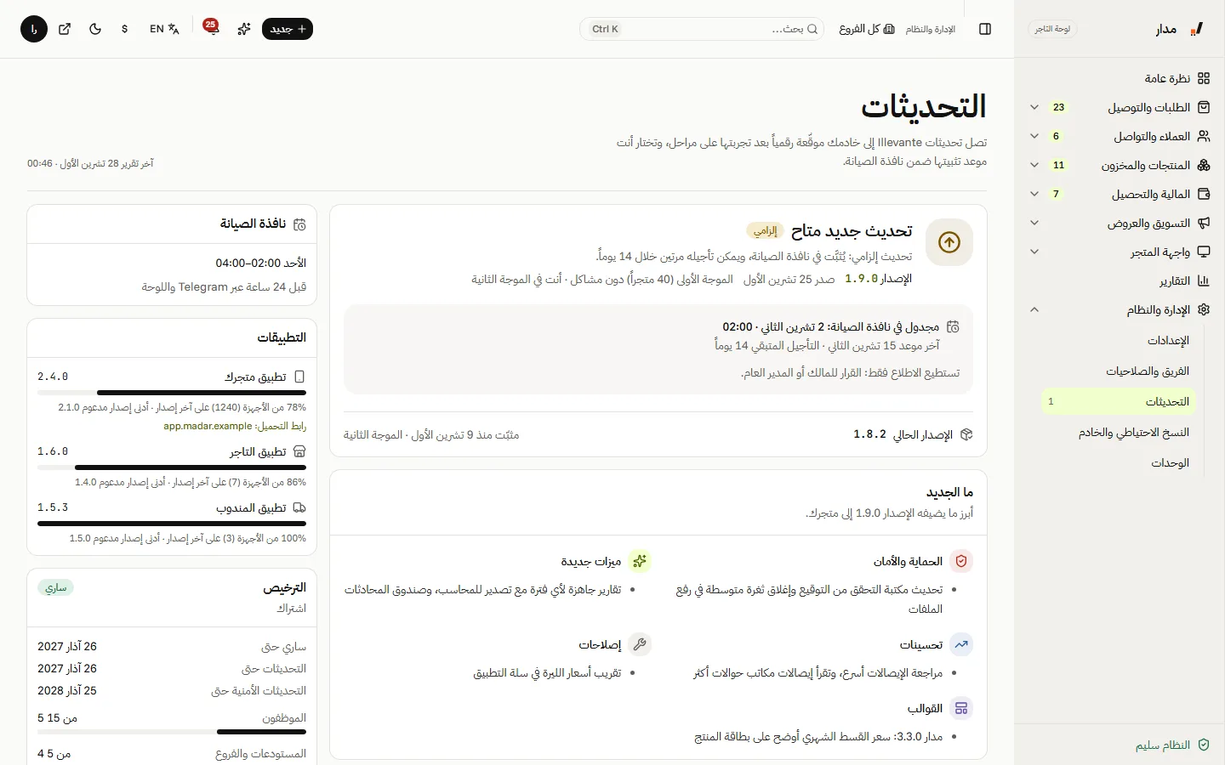The height and width of the screenshot is (765, 1225).
Task: Click the AI sparkles icon in top bar
Action: coord(244,29)
